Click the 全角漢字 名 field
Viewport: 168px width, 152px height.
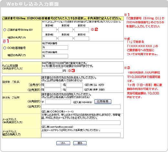point(74,90)
